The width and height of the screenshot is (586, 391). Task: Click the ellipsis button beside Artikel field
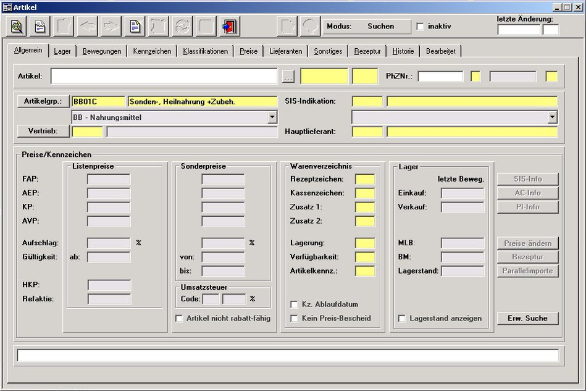(x=288, y=77)
